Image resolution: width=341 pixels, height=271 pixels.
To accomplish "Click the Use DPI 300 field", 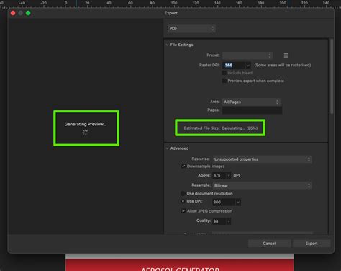I will point(224,202).
